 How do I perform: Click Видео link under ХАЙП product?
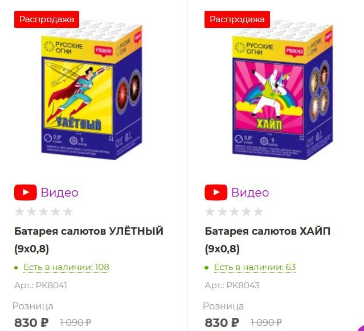[250, 193]
